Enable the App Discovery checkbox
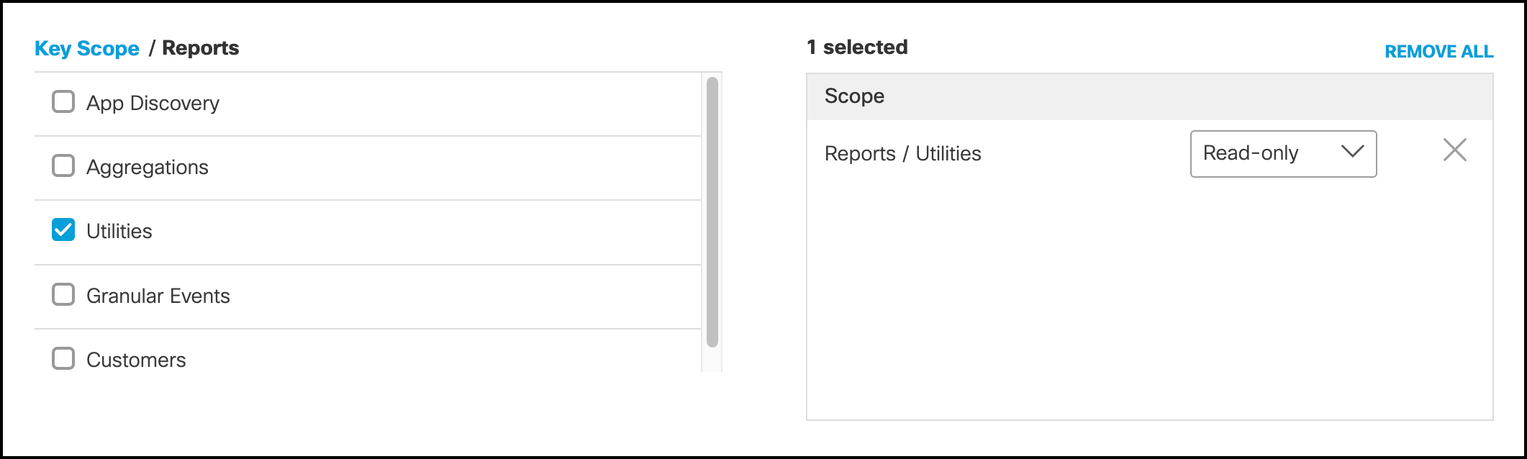 [x=63, y=101]
